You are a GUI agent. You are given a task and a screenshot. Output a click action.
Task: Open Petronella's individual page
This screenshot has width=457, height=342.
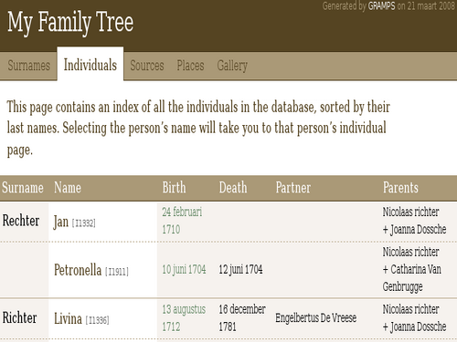coord(78,270)
